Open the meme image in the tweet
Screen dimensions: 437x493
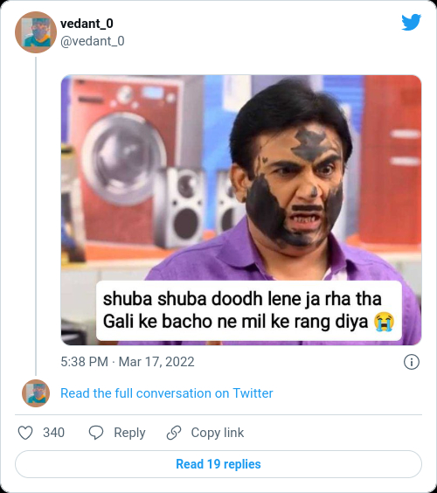241,210
